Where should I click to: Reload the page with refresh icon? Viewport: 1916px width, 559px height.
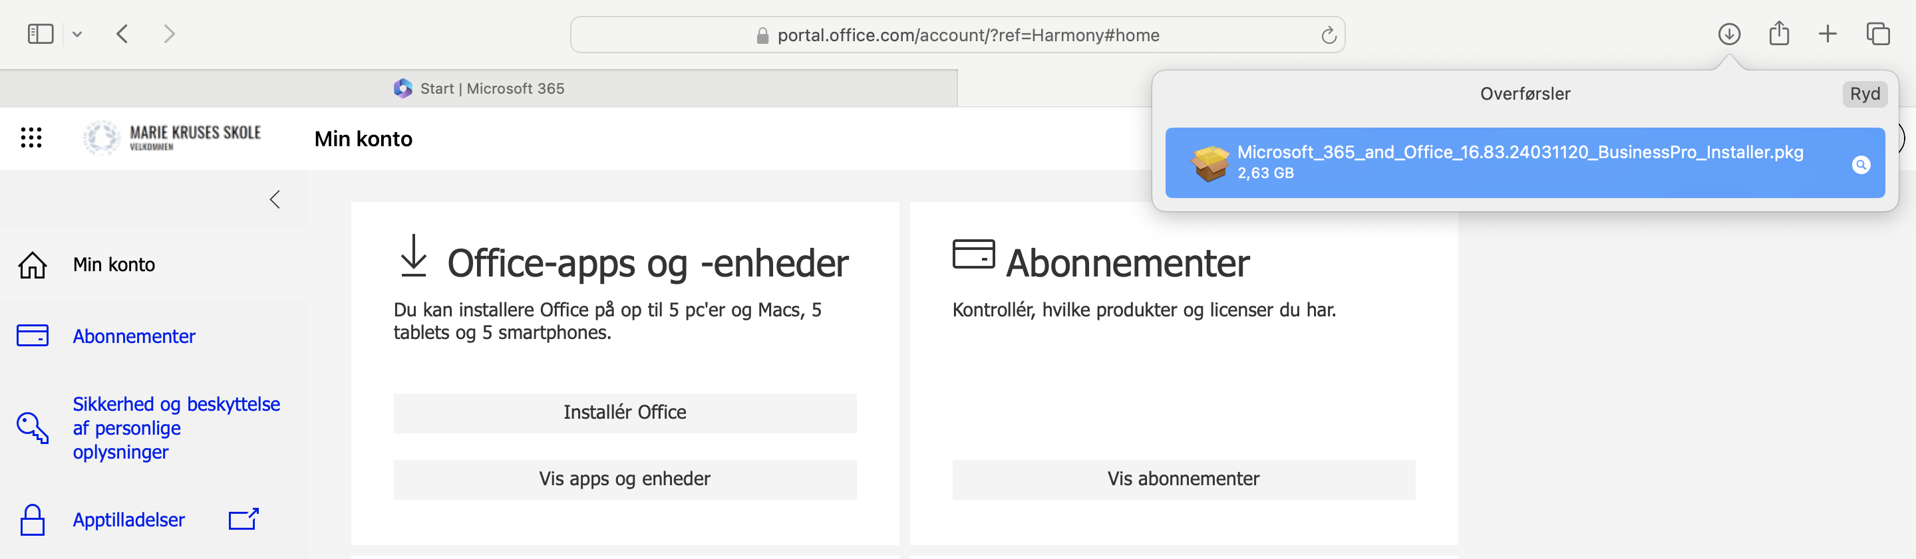(x=1329, y=35)
